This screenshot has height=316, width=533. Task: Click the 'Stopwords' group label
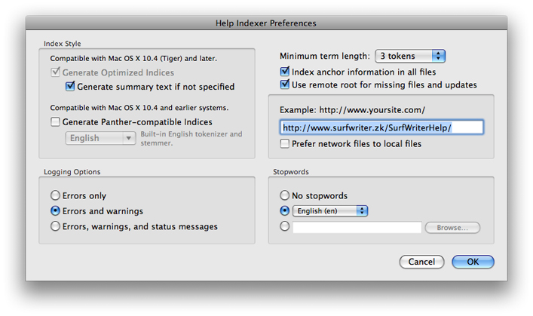click(x=291, y=172)
